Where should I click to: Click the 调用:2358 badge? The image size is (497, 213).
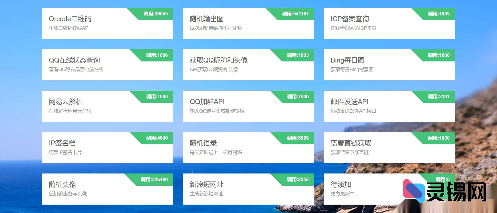[298, 179]
